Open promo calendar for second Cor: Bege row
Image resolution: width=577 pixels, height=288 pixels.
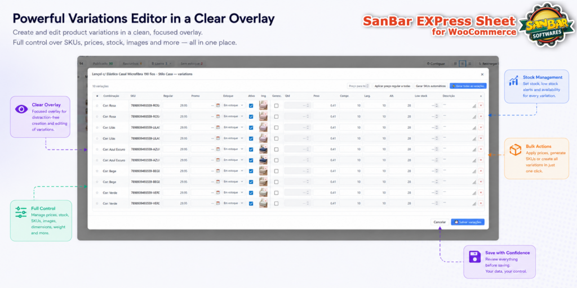[x=218, y=182]
